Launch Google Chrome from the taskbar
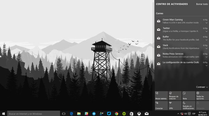The width and height of the screenshot is (209, 116). click(x=116, y=113)
